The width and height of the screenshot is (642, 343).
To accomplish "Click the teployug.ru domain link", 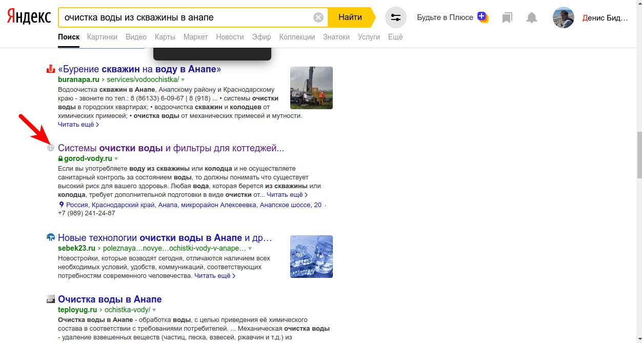I will tap(77, 310).
